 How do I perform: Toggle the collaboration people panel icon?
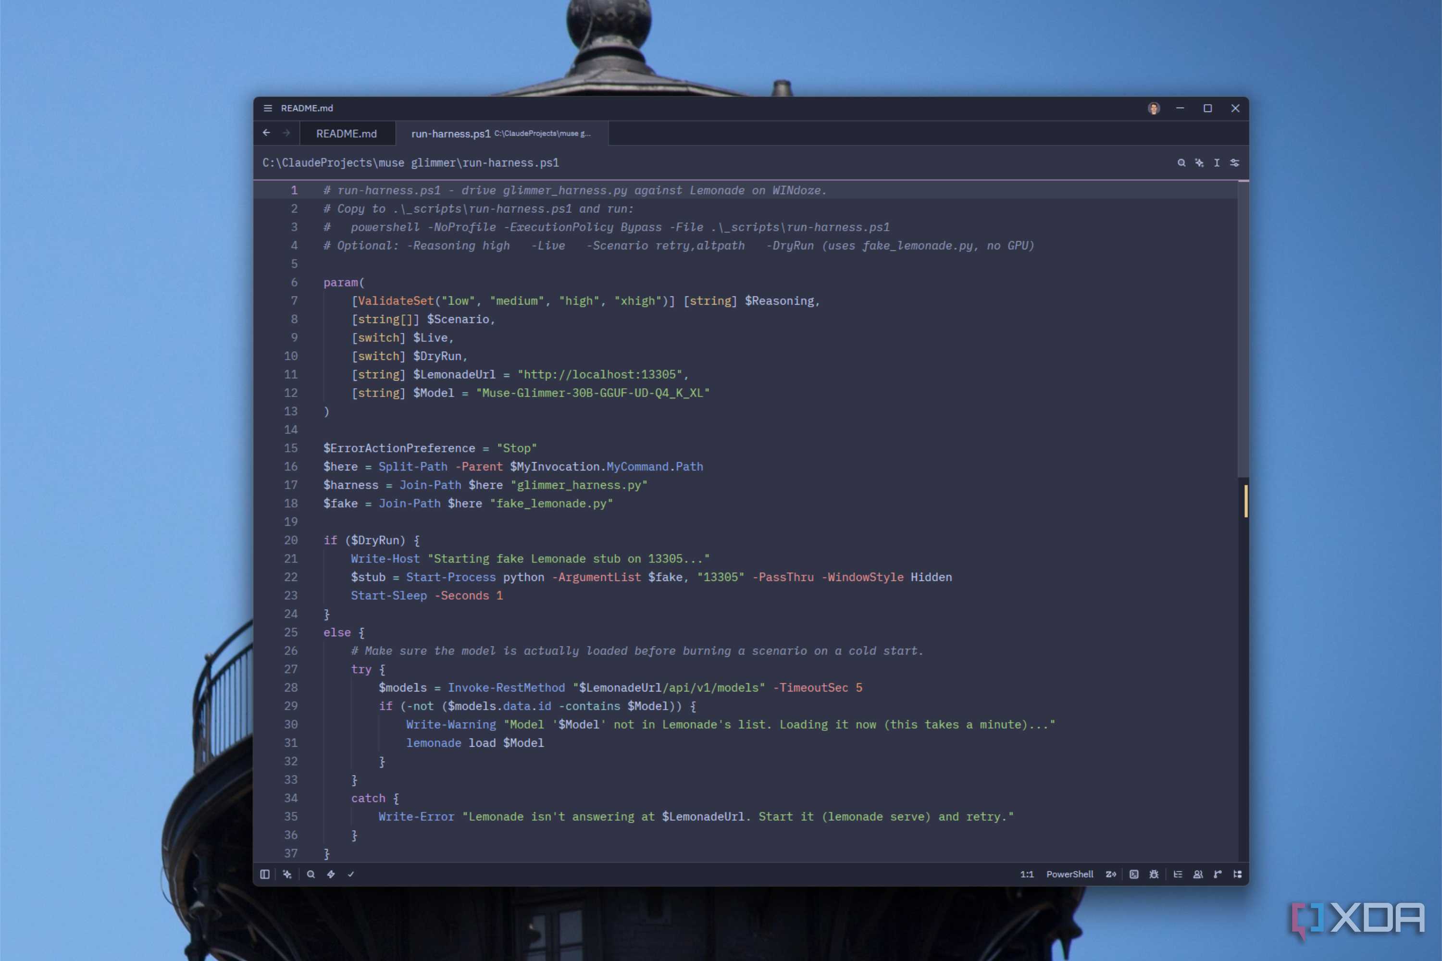pos(1198,874)
